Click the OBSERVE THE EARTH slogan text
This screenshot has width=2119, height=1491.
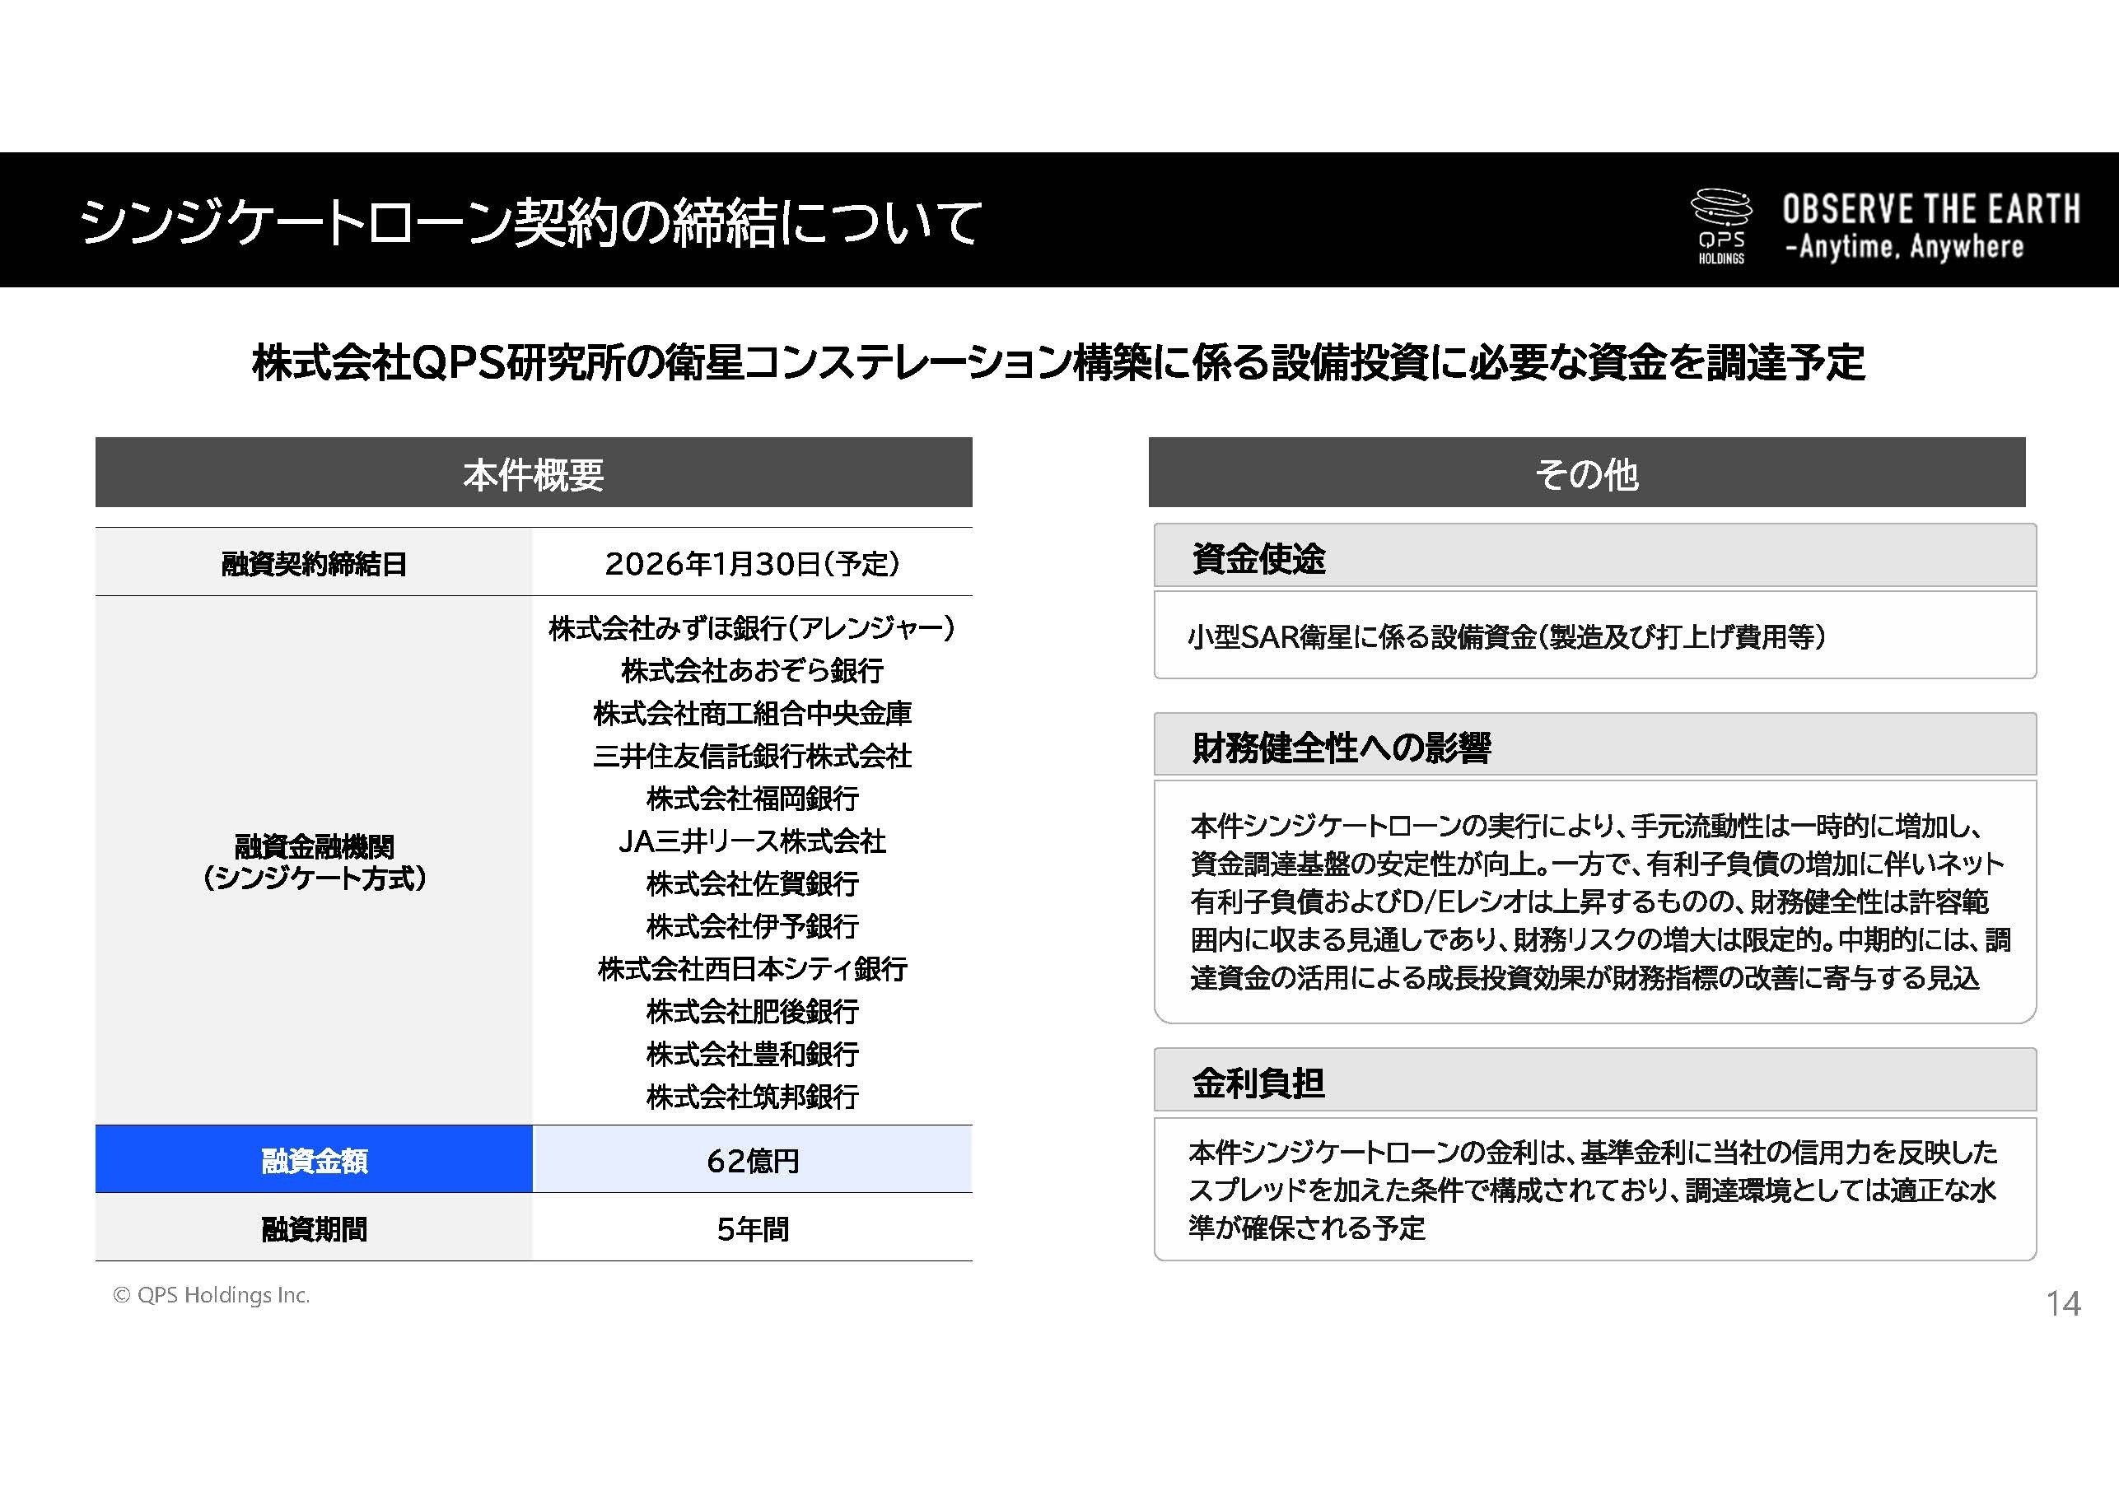coord(1930,209)
